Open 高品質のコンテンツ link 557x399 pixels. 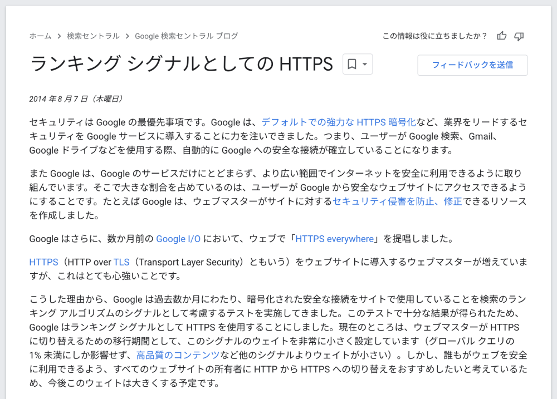pos(178,355)
